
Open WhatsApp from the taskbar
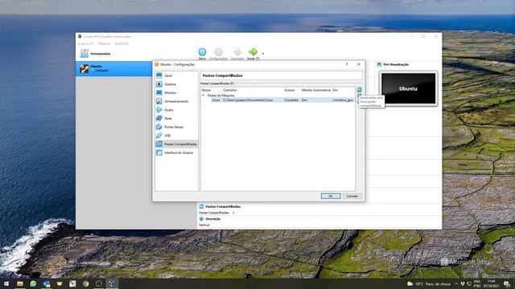pos(33,283)
